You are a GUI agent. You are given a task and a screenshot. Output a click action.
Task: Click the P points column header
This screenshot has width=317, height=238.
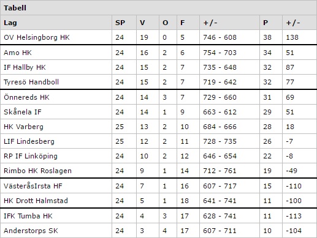pos(265,23)
